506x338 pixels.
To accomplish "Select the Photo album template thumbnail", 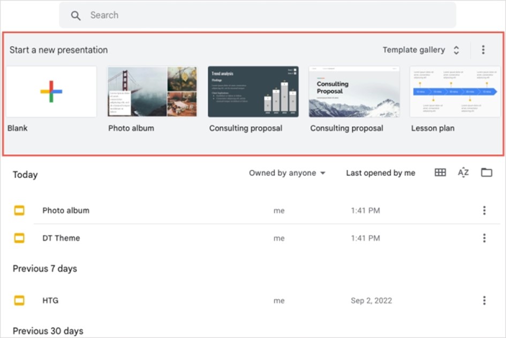I will coord(153,92).
